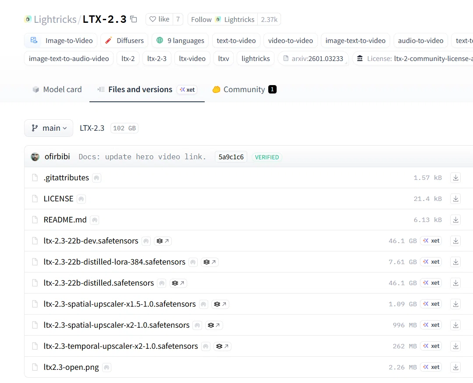Viewport: 473px width, 383px height.
Task: Click the xet badge beside Files and versions
Action: tap(187, 89)
